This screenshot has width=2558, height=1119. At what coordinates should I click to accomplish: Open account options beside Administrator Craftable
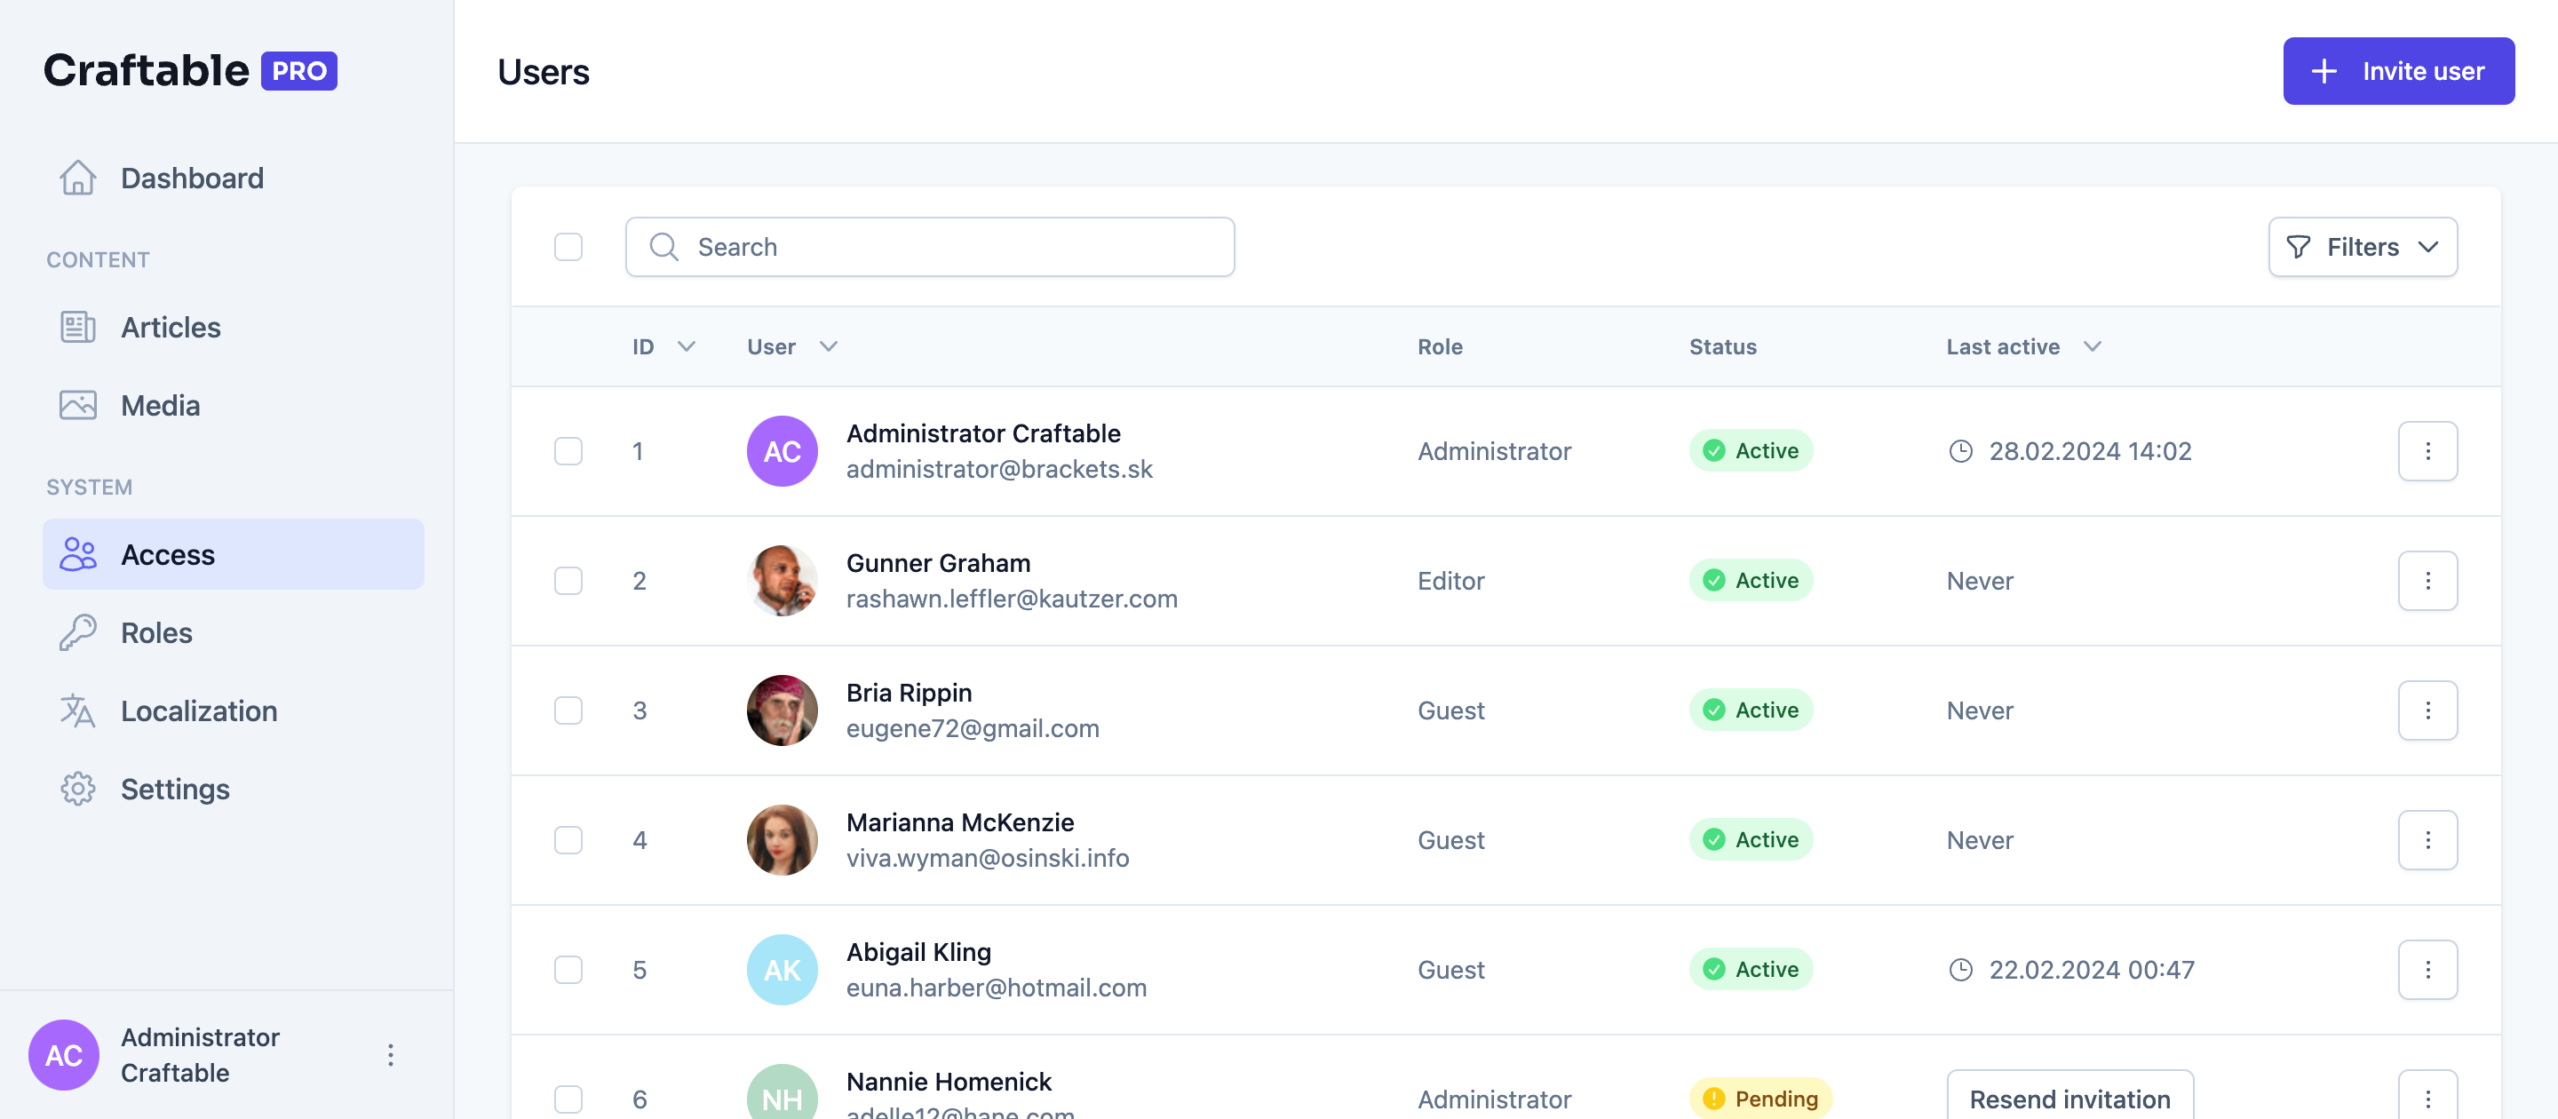point(390,1054)
